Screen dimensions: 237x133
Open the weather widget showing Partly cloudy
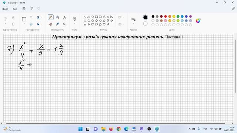(12, 129)
